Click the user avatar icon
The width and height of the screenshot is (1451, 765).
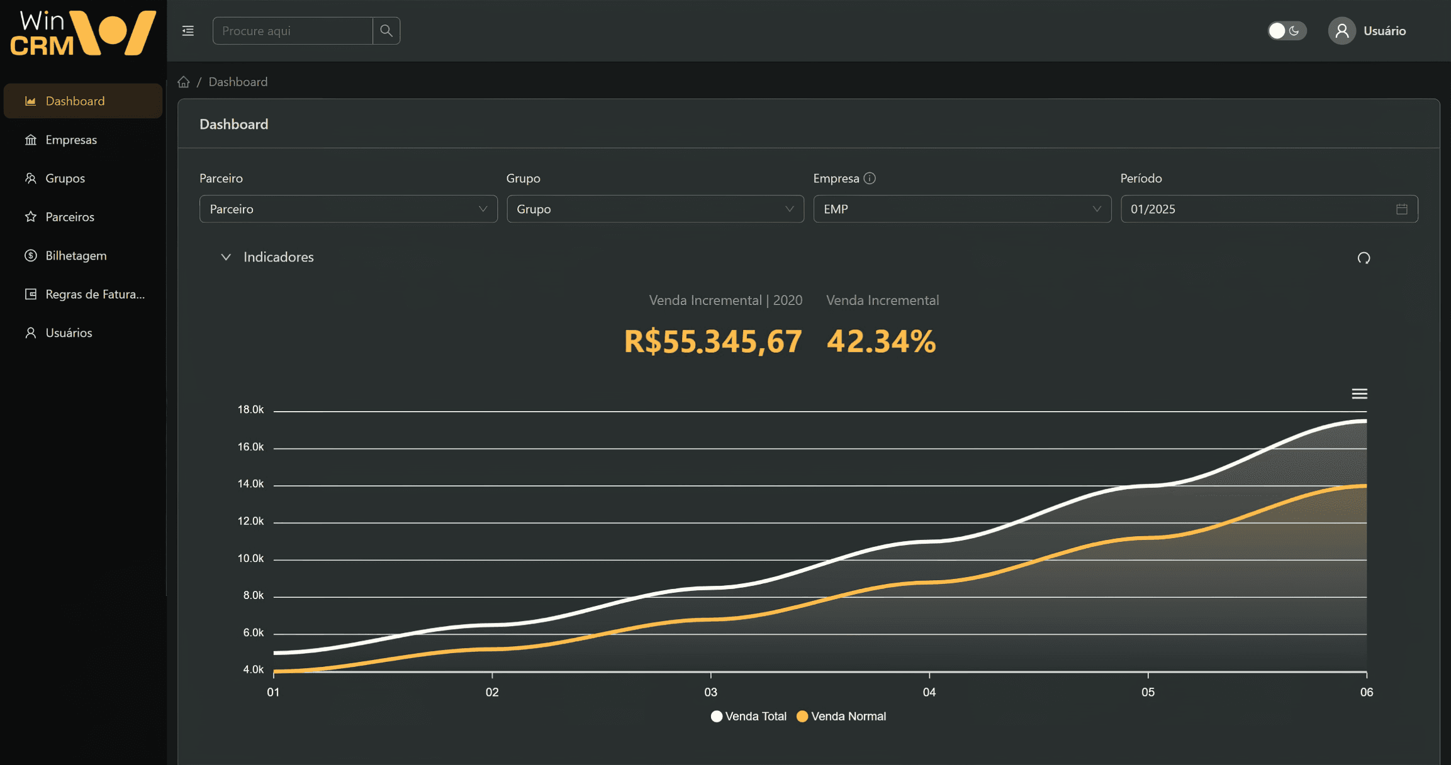click(1342, 31)
